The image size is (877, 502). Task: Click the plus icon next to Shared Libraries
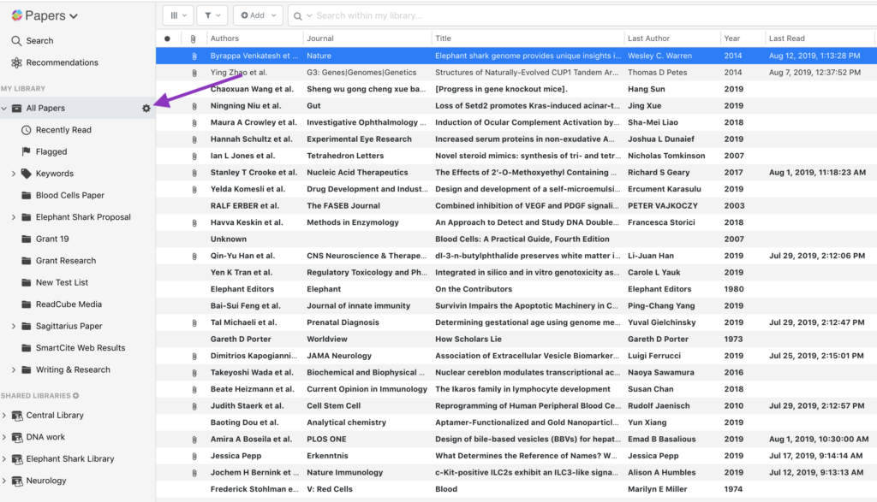[x=75, y=396]
